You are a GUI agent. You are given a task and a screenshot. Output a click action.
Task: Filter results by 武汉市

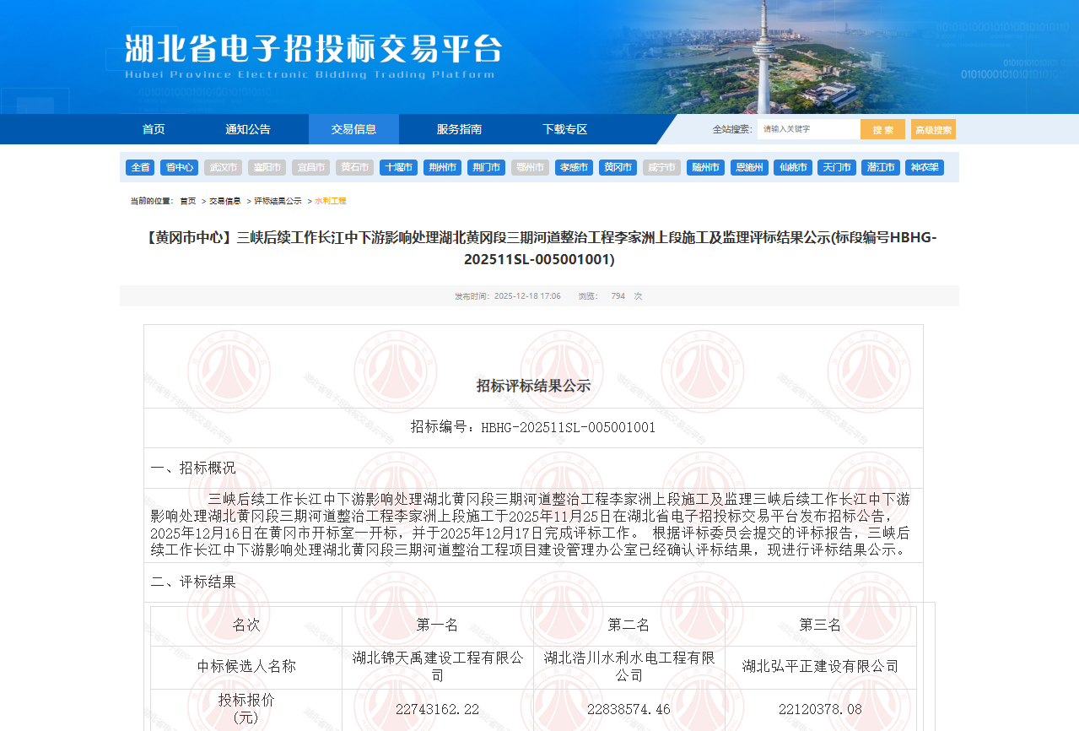pyautogui.click(x=224, y=167)
